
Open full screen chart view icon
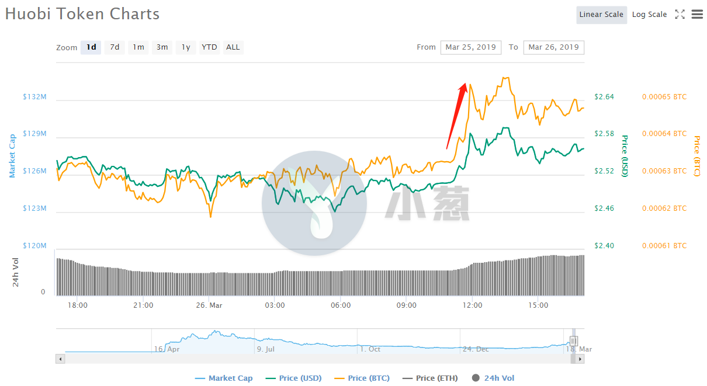(x=680, y=15)
